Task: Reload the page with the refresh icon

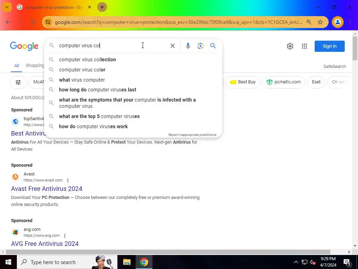Action: click(x=33, y=22)
